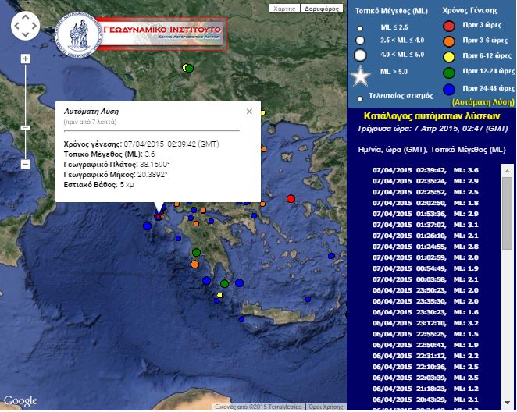Open the Όροι Χρήσης terms link

coord(326,407)
